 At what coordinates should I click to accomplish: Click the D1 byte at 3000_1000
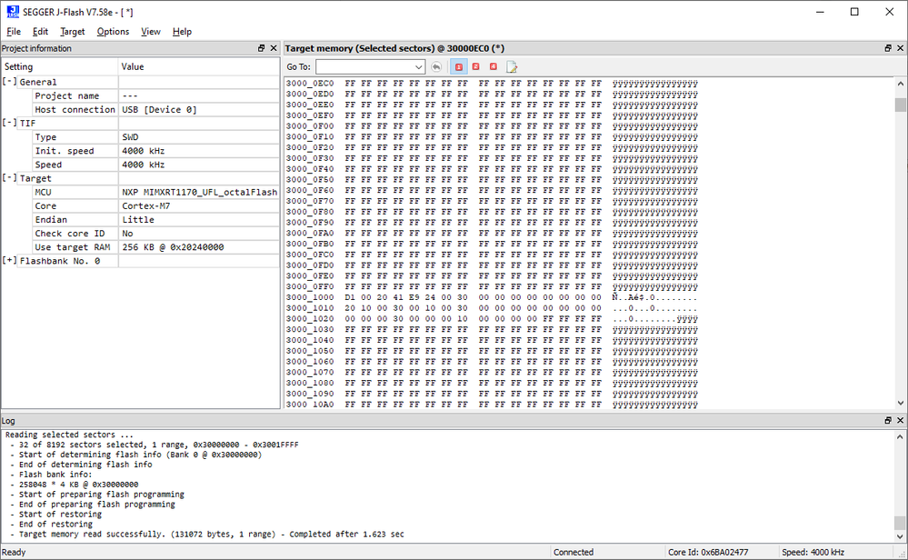tap(350, 297)
